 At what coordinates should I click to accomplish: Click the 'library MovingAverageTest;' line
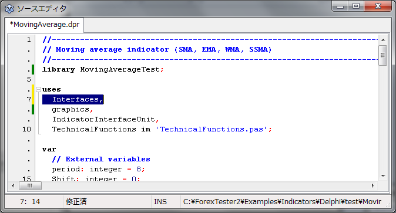pyautogui.click(x=103, y=69)
